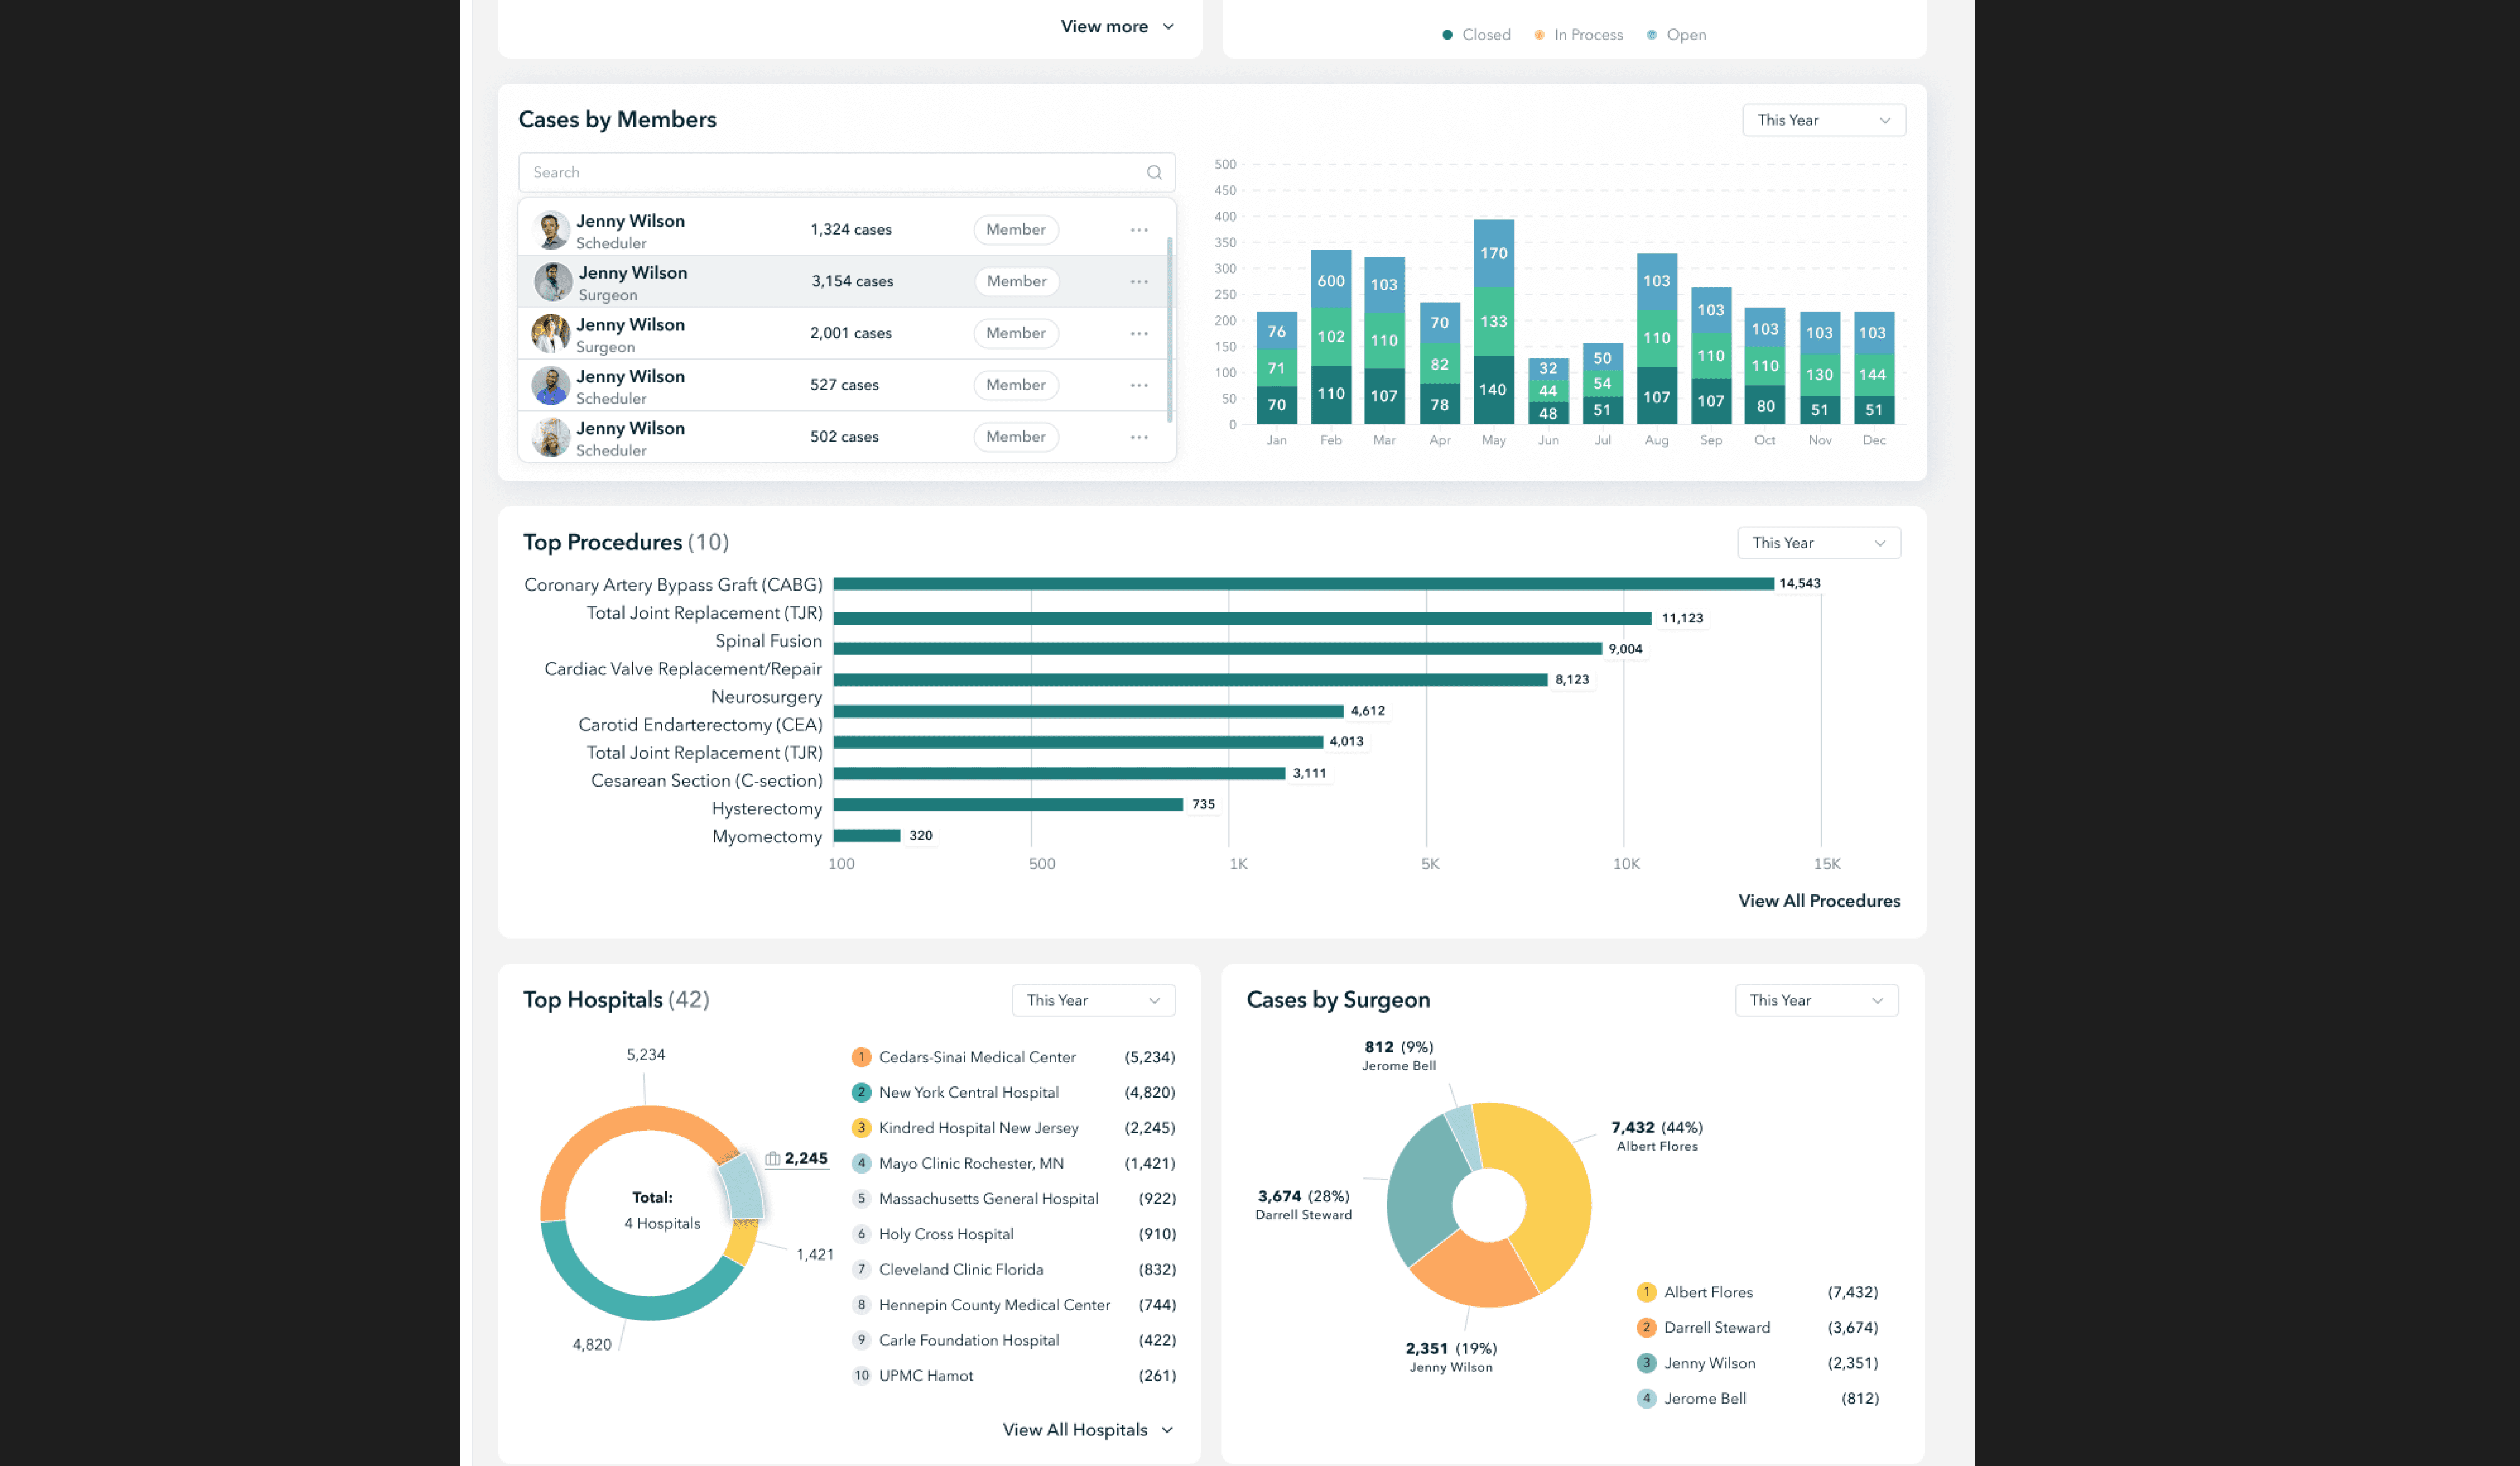Click rank 4 badge for Jerome Bell
2520x1466 pixels.
pos(1646,1399)
